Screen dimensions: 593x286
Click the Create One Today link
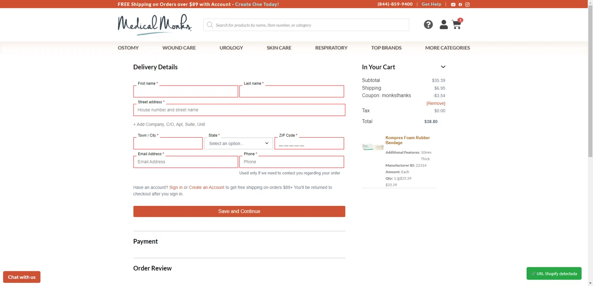pyautogui.click(x=257, y=4)
